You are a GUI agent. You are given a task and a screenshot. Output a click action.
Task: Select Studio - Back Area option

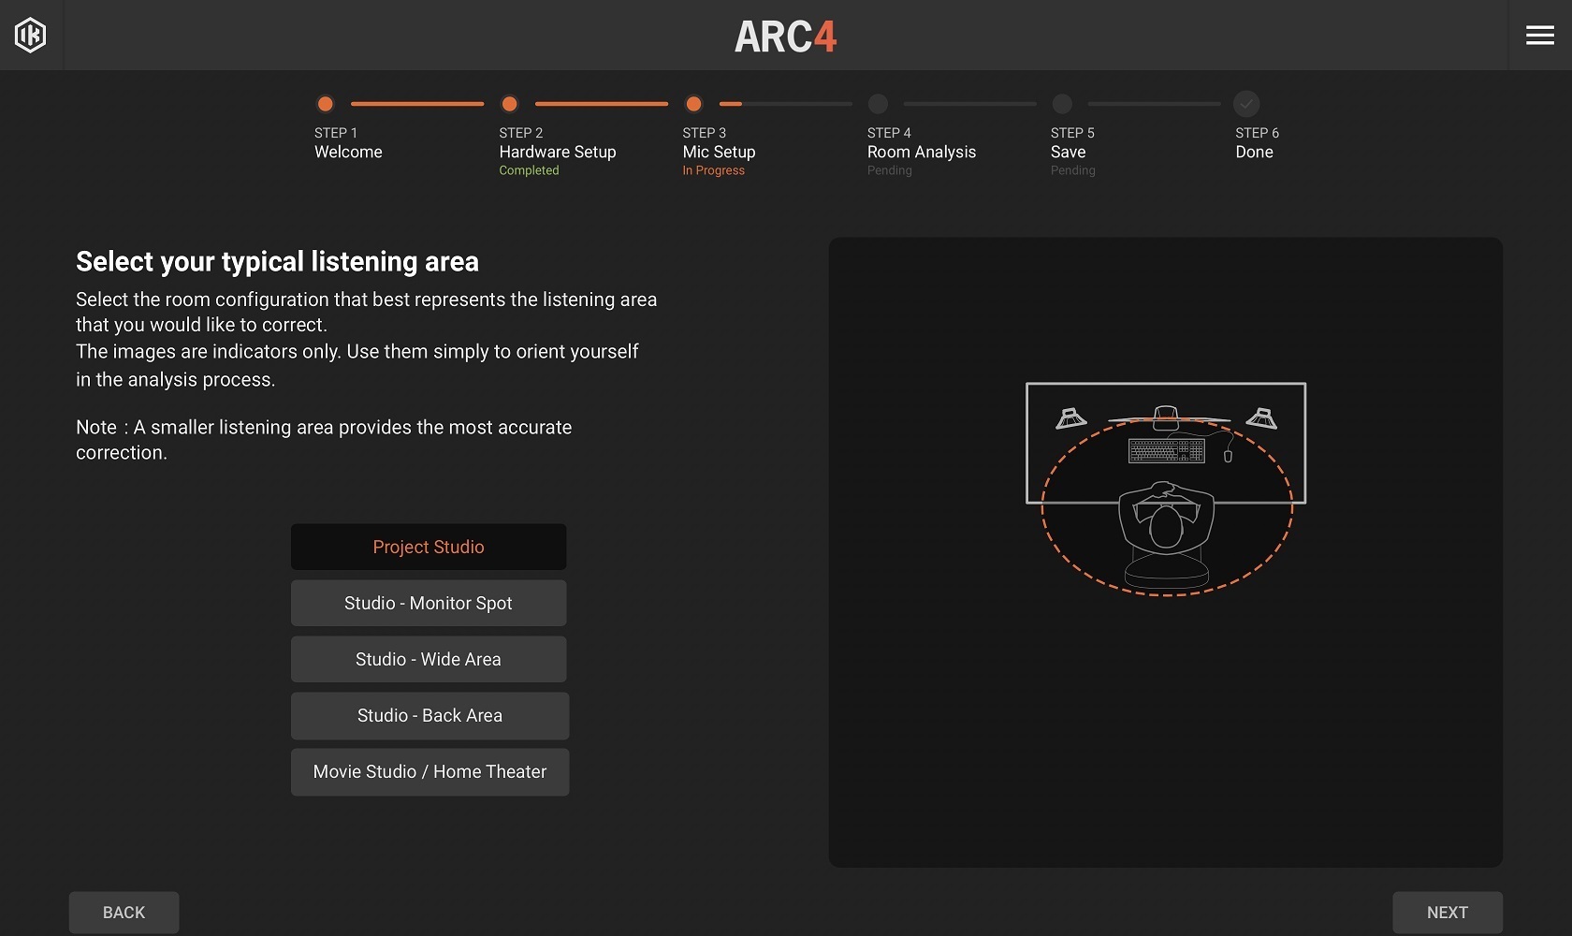[429, 715]
